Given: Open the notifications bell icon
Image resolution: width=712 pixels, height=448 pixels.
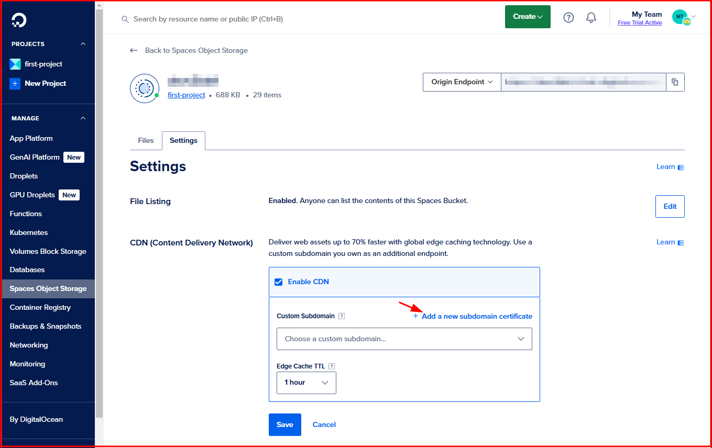Looking at the screenshot, I should click(x=591, y=17).
